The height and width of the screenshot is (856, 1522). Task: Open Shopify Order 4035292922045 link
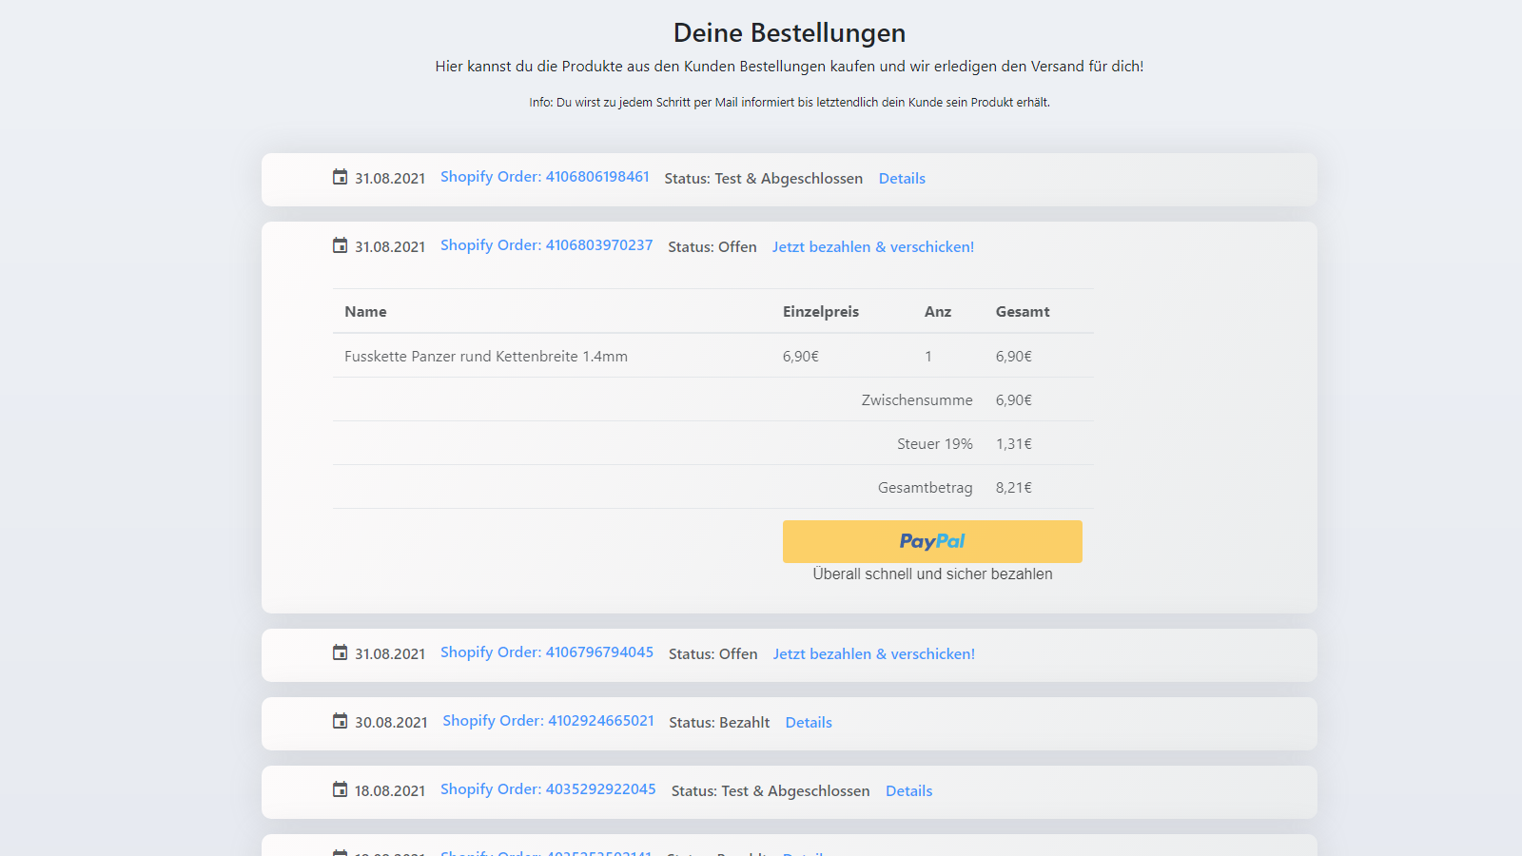548,789
